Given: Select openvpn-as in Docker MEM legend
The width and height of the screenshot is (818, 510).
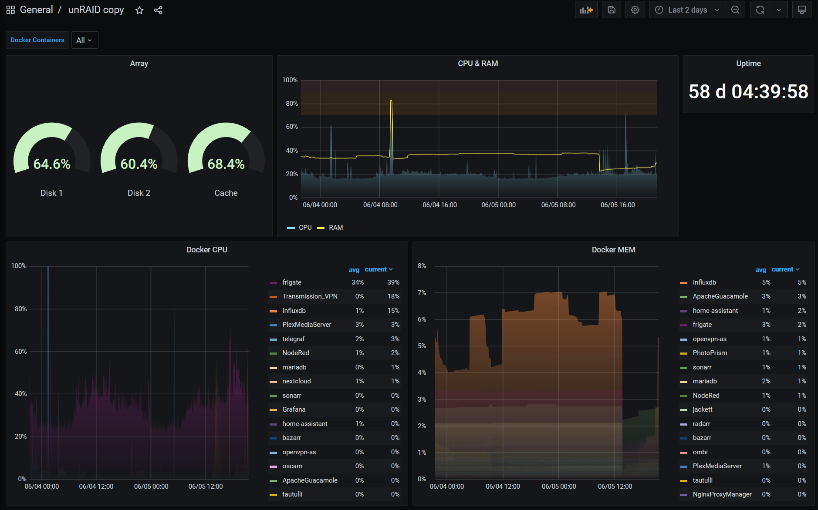Looking at the screenshot, I should 710,339.
